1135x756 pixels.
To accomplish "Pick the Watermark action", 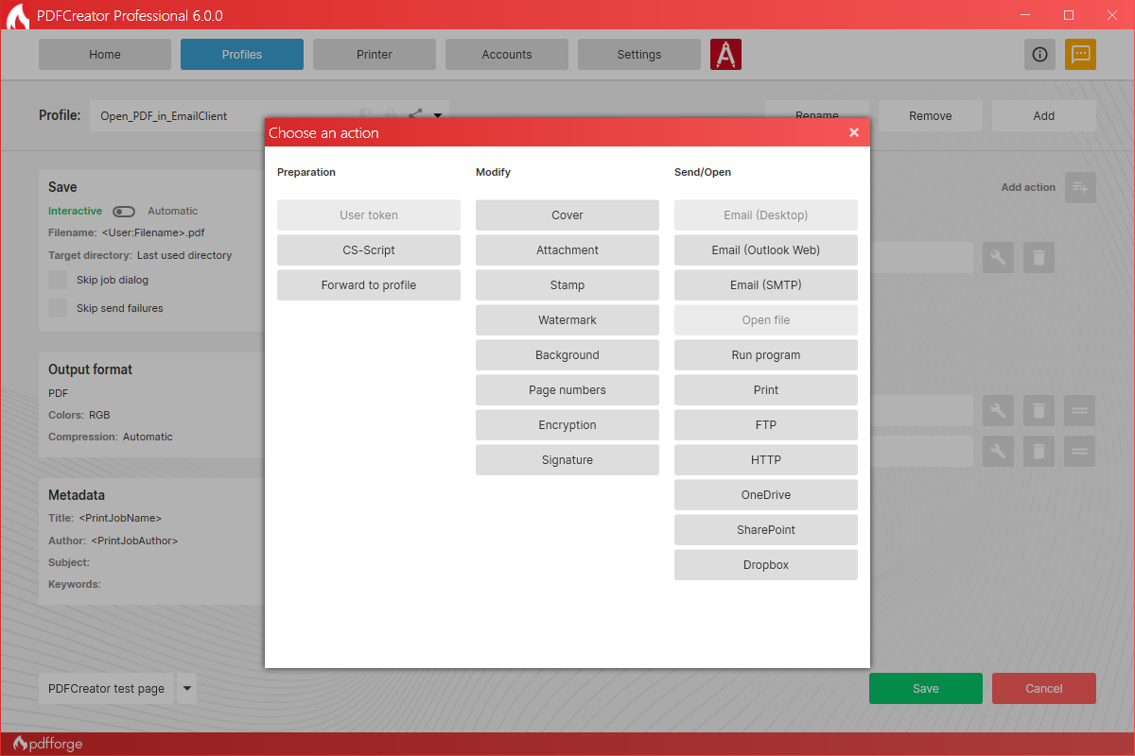I will pyautogui.click(x=567, y=320).
